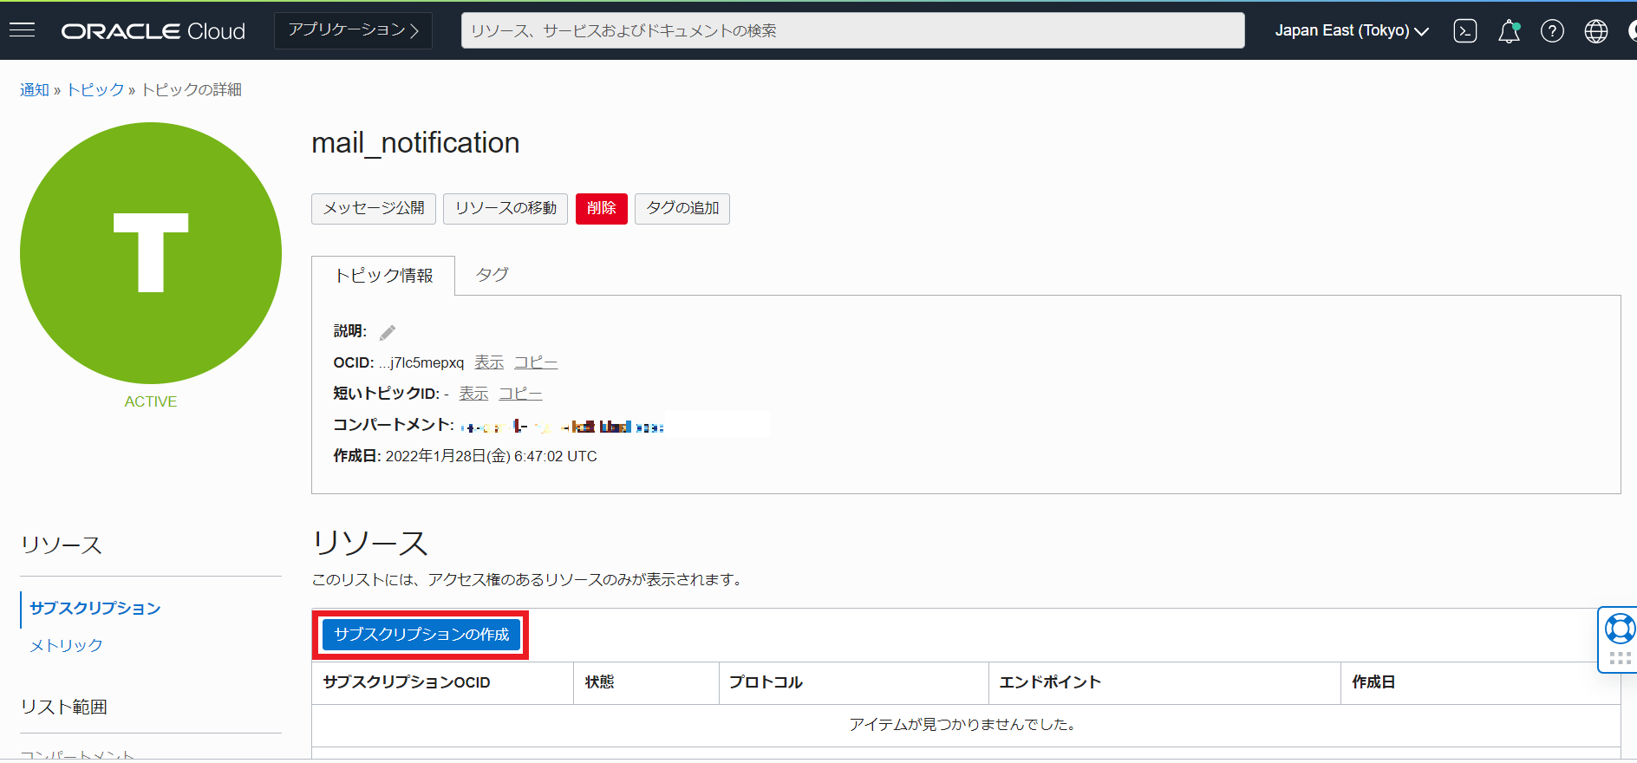
Task: Open the language globe icon
Action: coord(1595,31)
